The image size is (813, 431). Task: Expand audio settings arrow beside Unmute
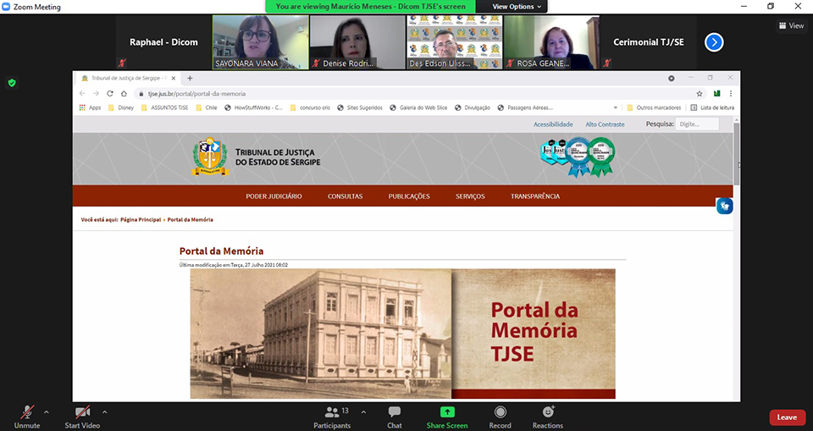pos(46,412)
